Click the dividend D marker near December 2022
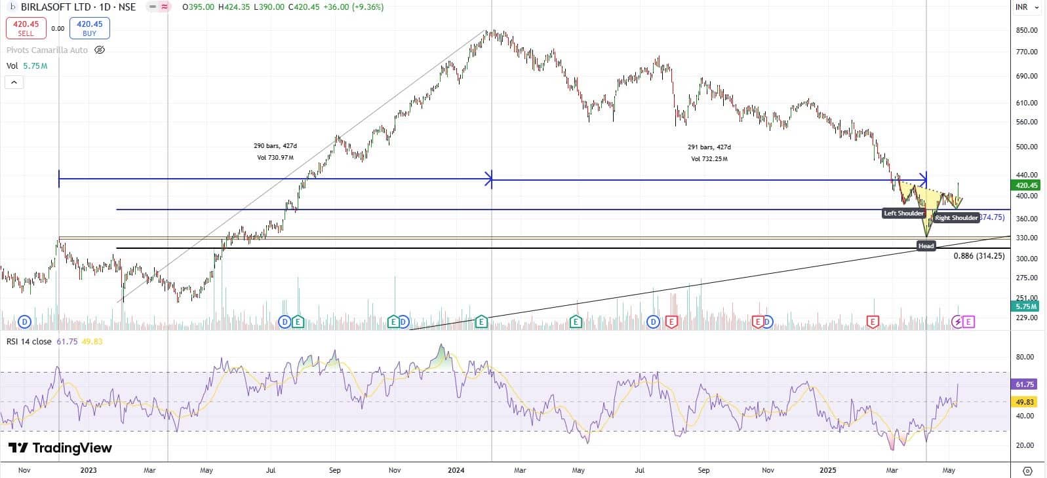1047x478 pixels. (25, 322)
